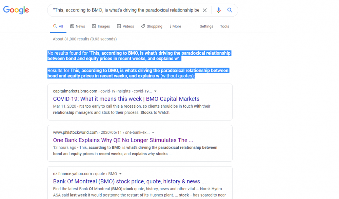Switch to the Shopping tab

152,26
